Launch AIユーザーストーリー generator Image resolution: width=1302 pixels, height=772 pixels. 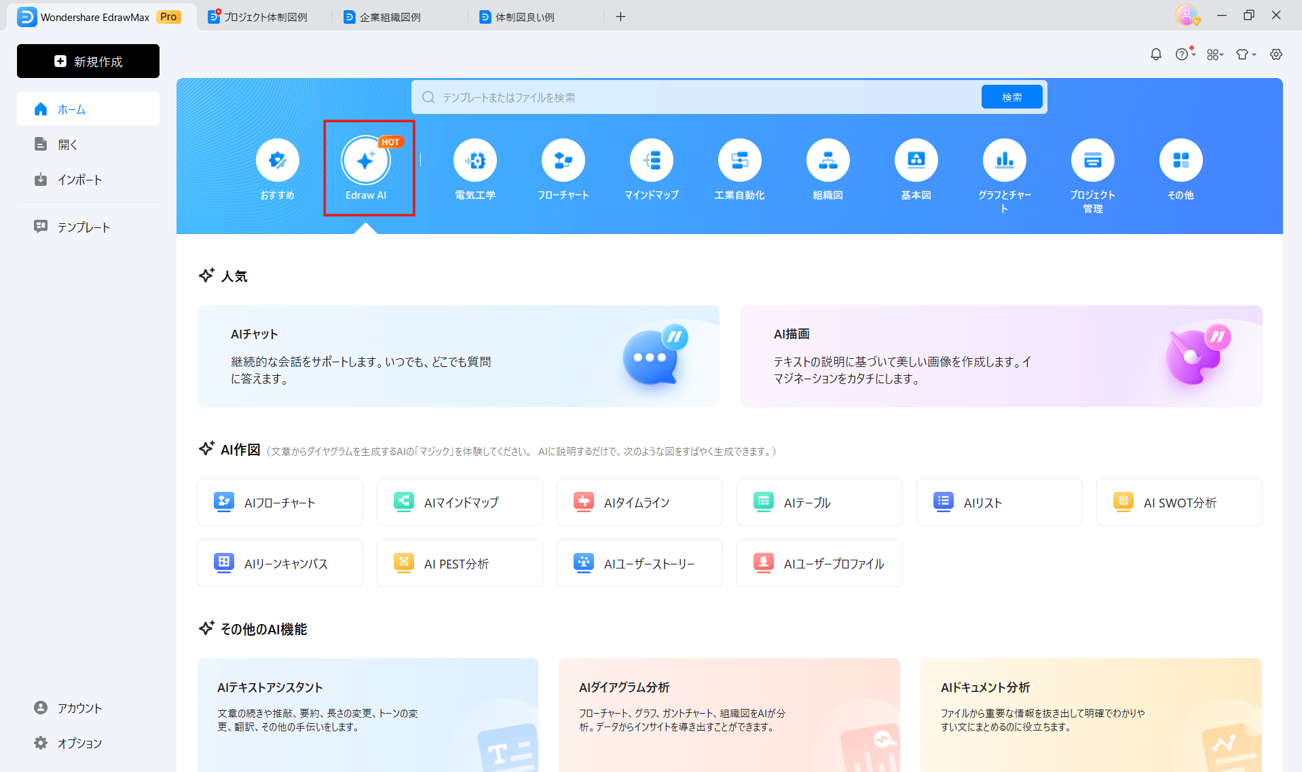click(x=639, y=563)
